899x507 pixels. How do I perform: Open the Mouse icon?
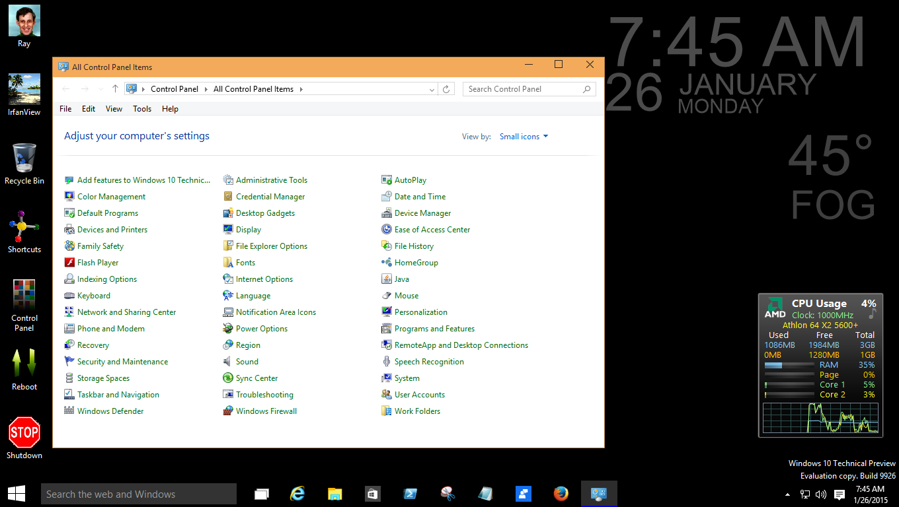[387, 296]
